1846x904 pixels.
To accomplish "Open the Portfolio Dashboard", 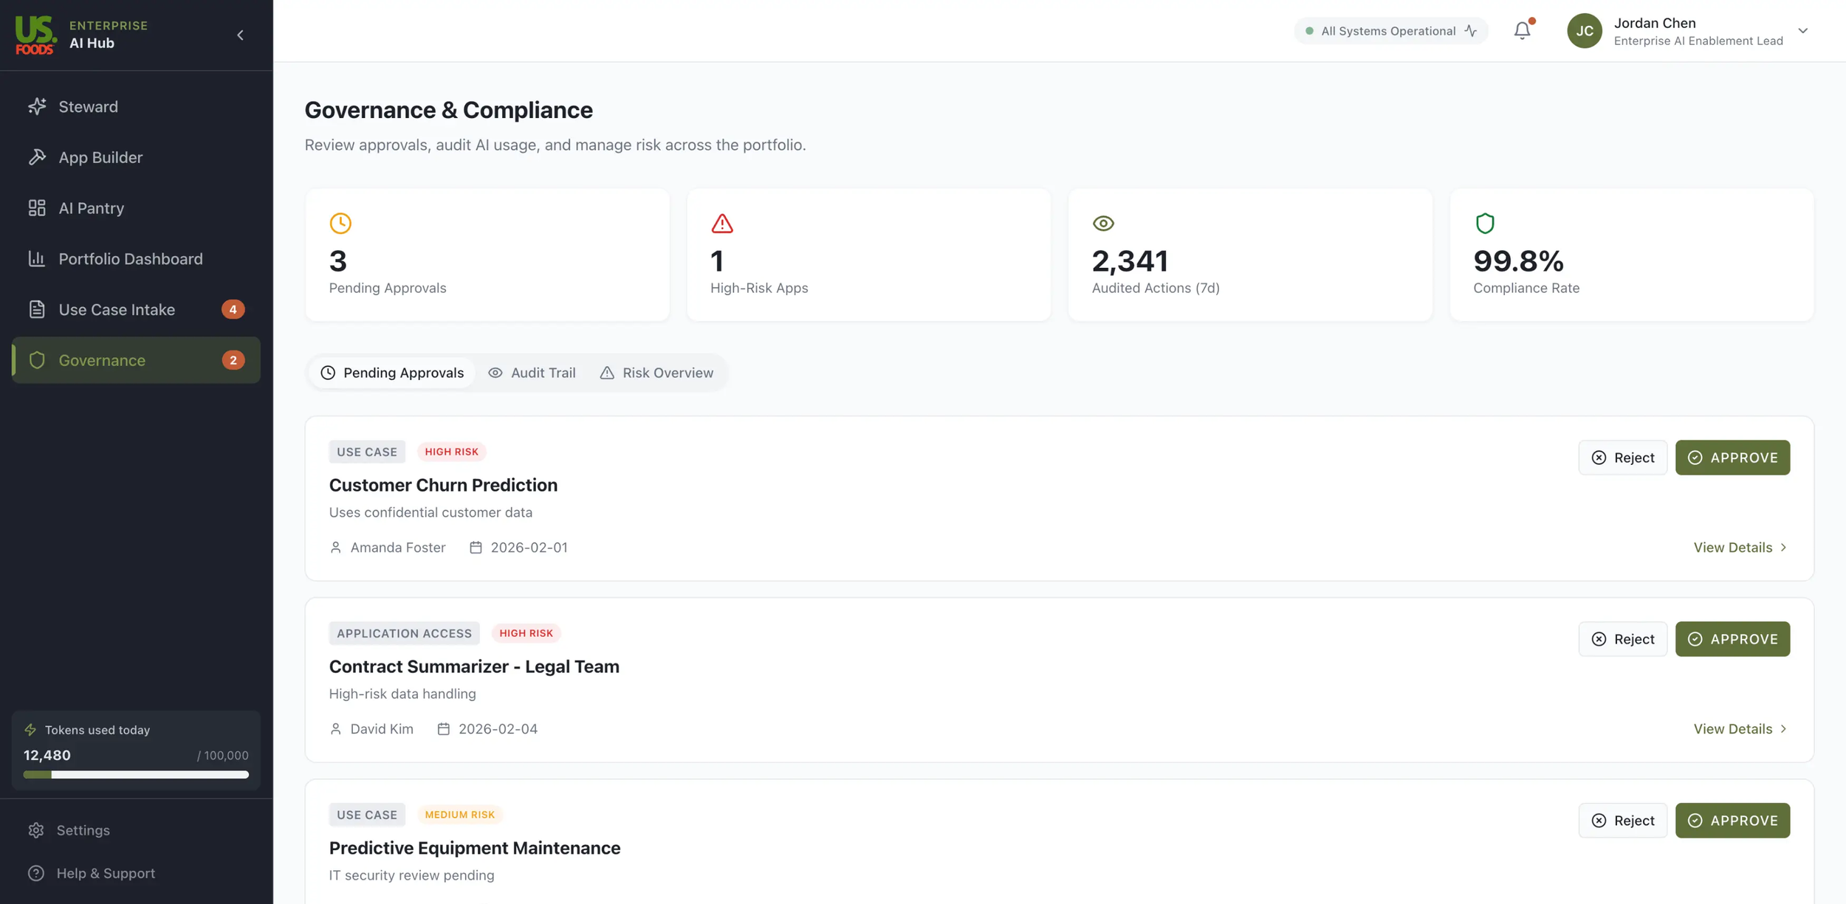I will pyautogui.click(x=131, y=258).
